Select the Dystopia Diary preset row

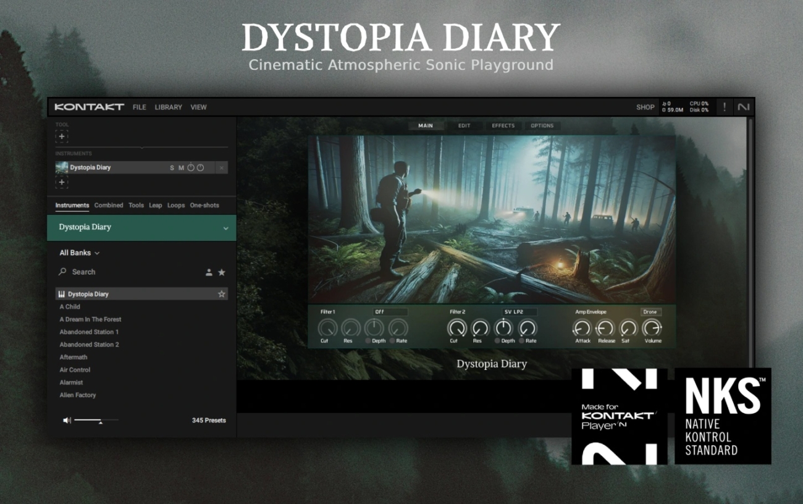pos(141,294)
